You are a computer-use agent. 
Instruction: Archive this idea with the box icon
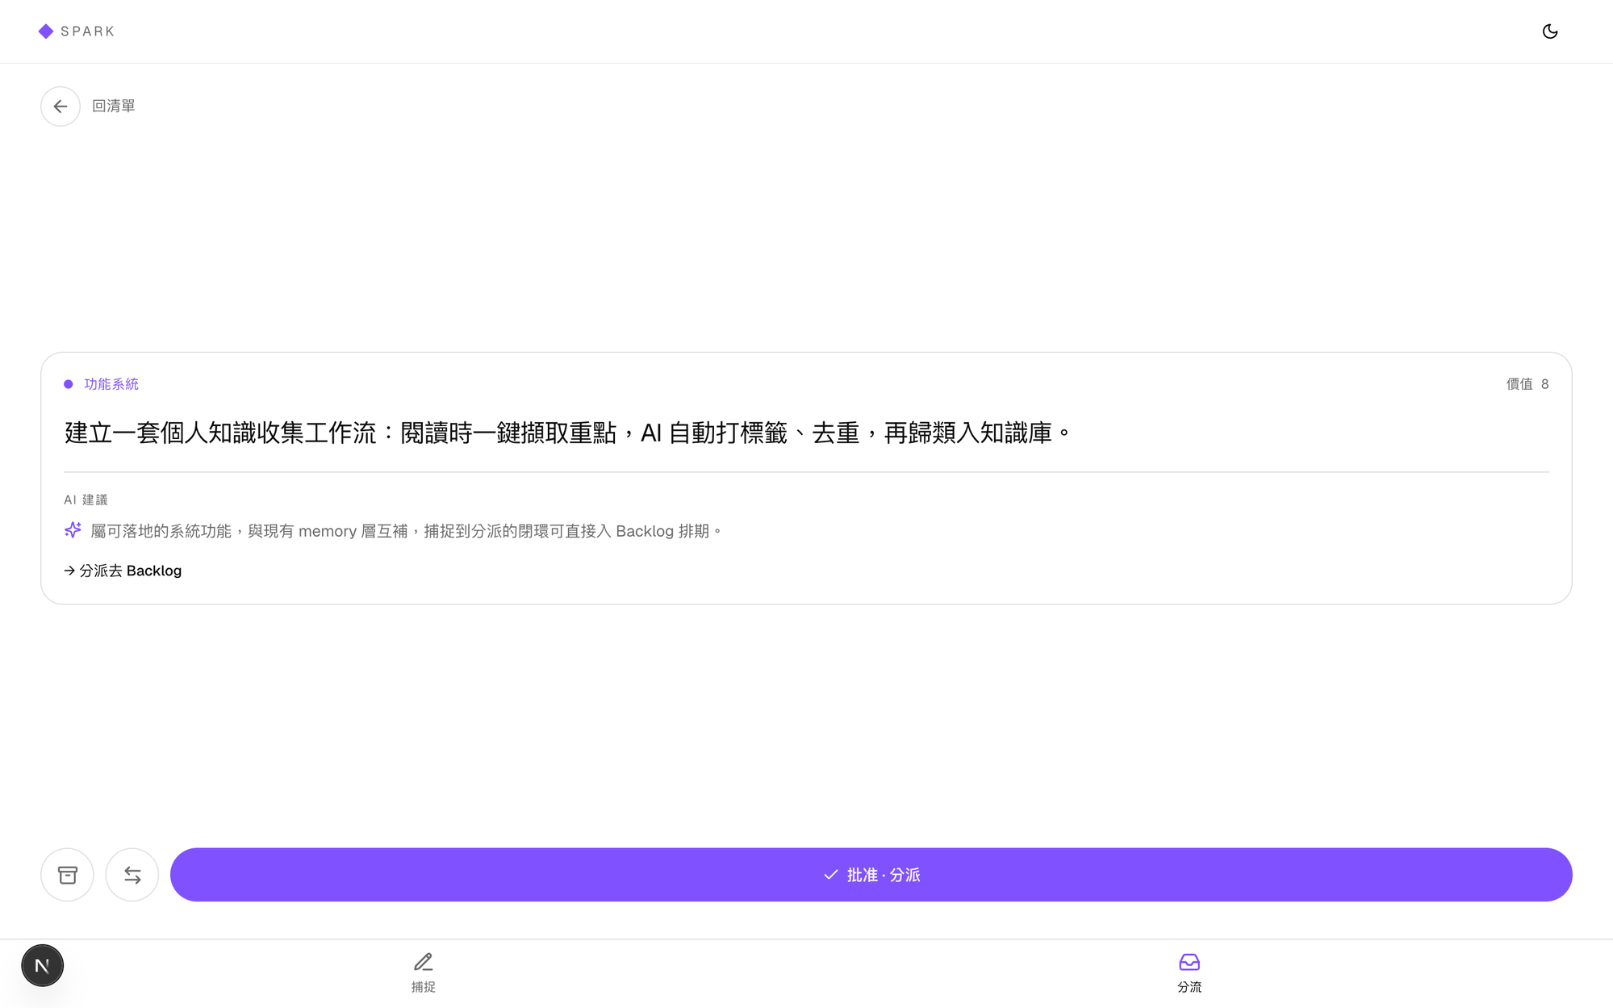point(68,875)
